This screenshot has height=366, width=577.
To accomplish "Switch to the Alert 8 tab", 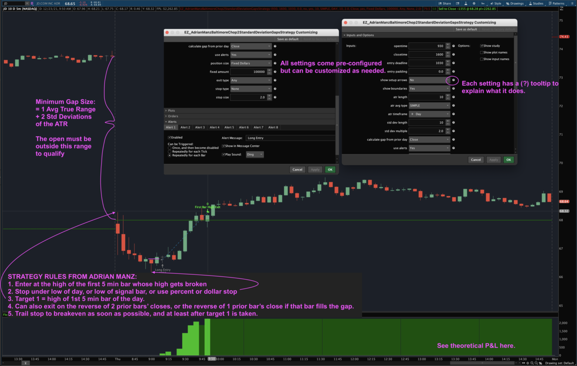I will [x=273, y=127].
